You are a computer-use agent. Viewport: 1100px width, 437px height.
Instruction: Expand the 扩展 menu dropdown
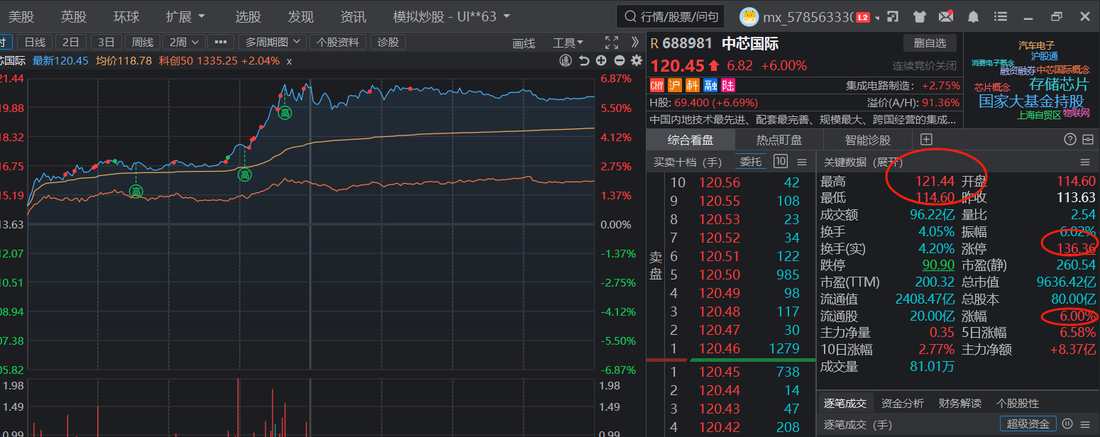click(x=185, y=16)
